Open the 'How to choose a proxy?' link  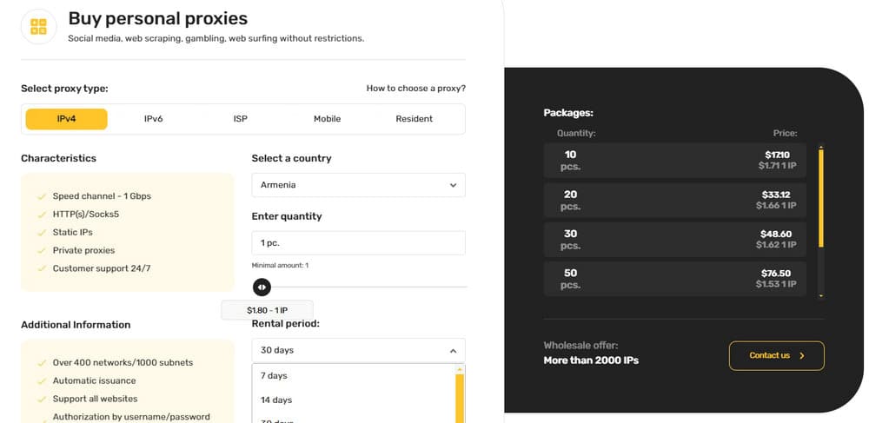[416, 88]
